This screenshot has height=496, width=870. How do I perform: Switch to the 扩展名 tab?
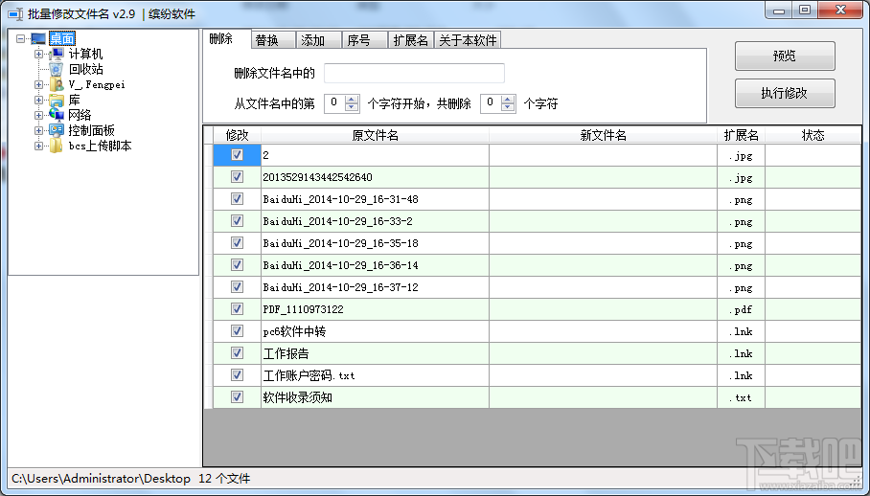coord(411,40)
